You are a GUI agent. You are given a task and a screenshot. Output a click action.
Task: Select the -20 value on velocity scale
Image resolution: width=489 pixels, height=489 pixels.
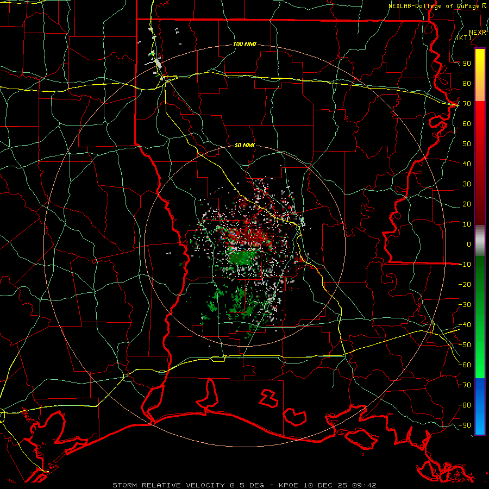pos(465,284)
